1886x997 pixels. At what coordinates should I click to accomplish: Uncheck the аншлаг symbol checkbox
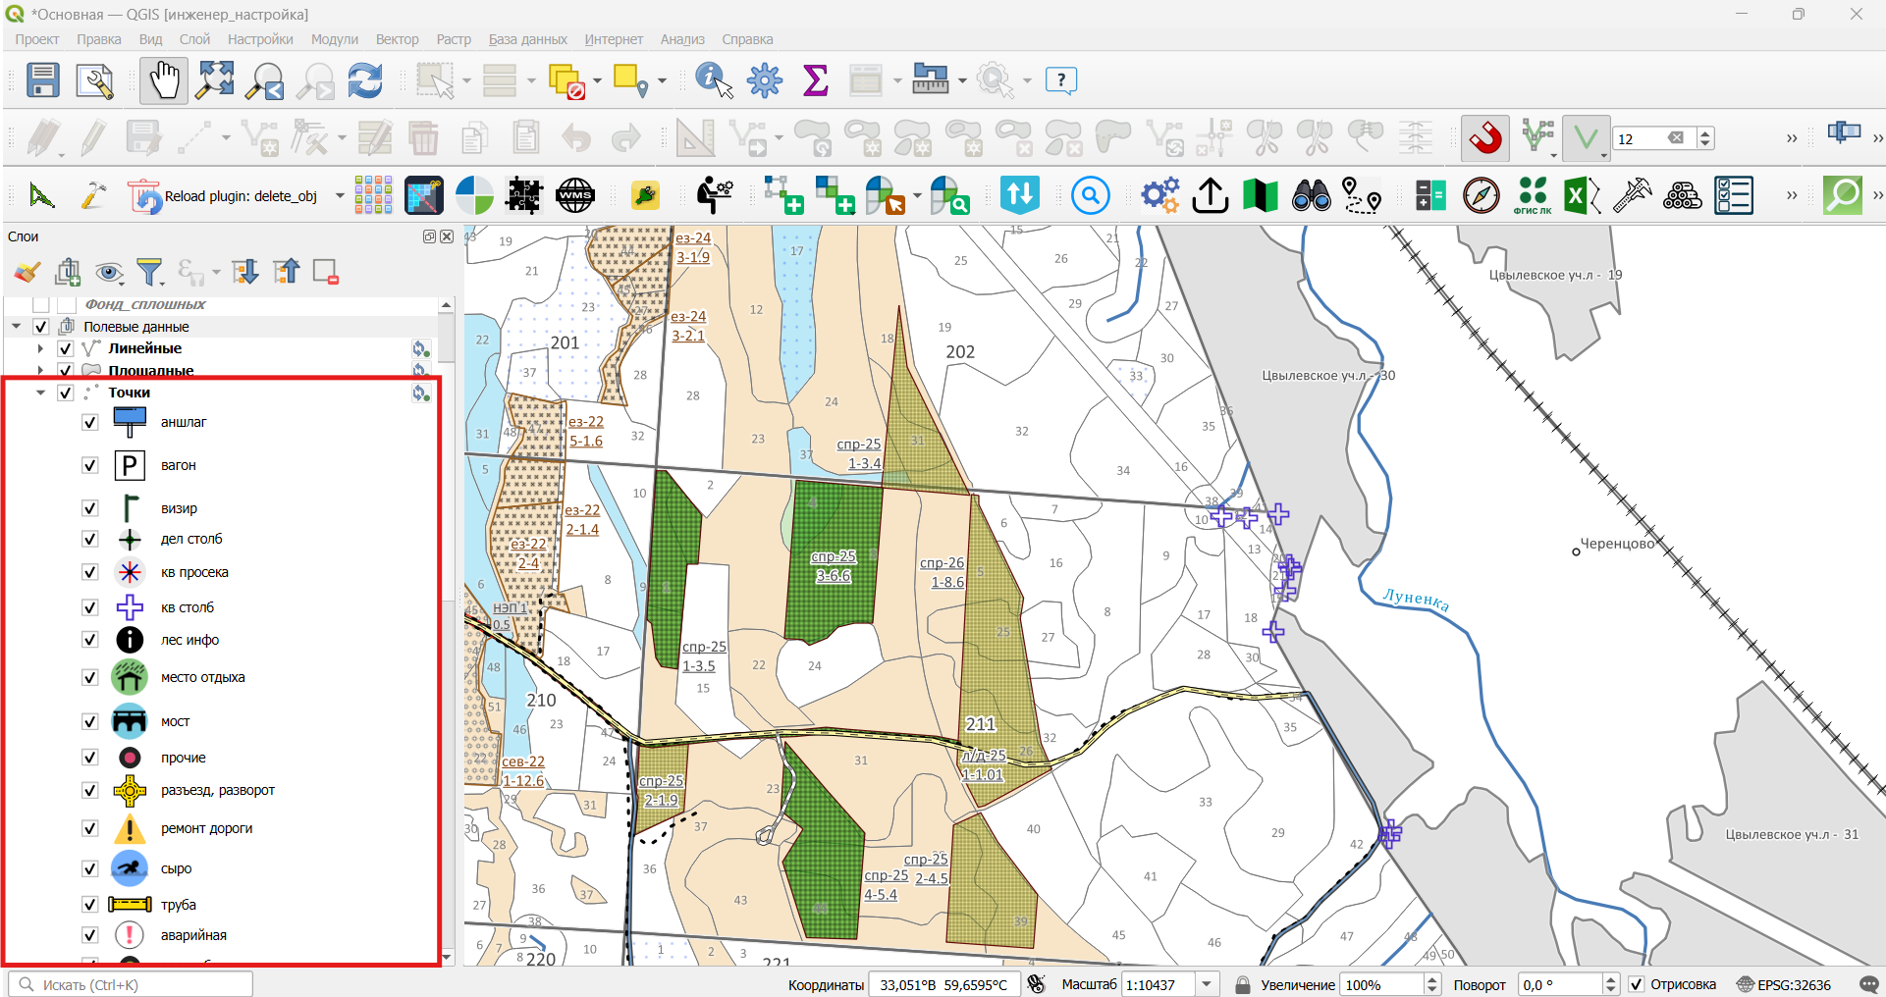pos(90,422)
